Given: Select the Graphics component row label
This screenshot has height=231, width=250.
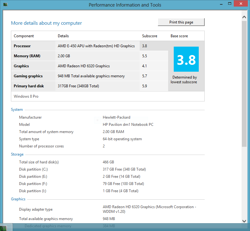Looking at the screenshot, I should point(21,66).
